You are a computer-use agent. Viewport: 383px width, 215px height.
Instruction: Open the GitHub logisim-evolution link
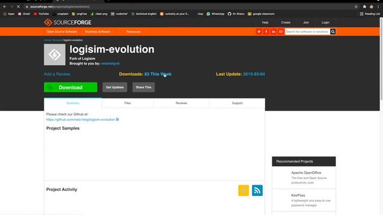(x=80, y=119)
